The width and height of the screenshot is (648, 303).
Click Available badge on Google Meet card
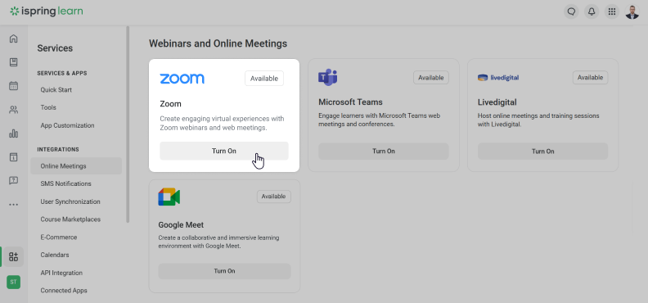[273, 197]
